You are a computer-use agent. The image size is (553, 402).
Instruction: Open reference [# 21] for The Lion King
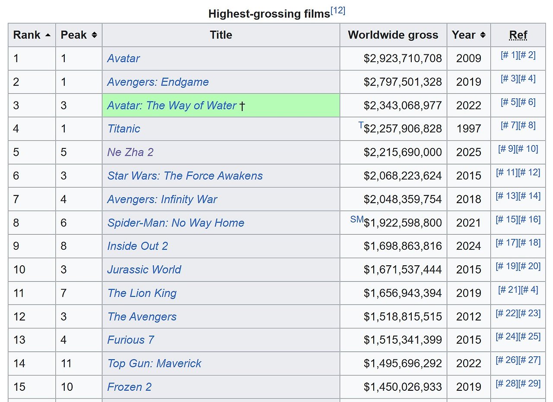[509, 289]
